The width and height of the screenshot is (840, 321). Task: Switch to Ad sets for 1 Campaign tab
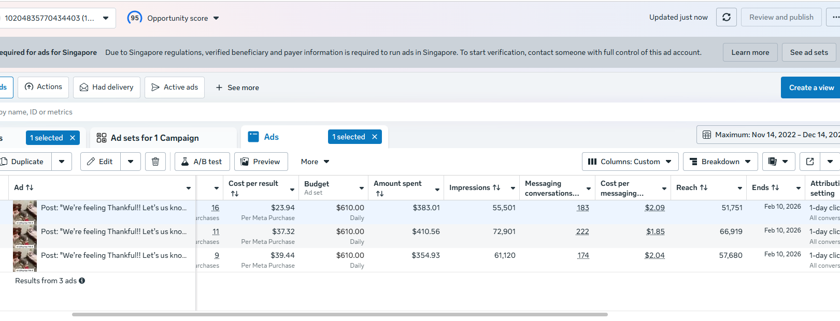[154, 138]
